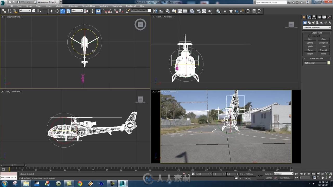Click the Key Filters... button
333x187 pixels.
click(286, 178)
